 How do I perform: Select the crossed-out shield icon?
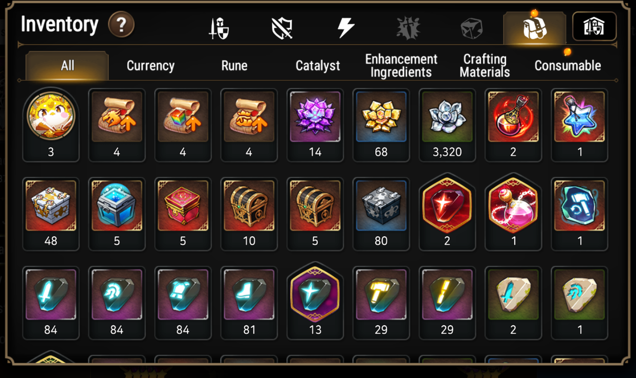point(282,28)
